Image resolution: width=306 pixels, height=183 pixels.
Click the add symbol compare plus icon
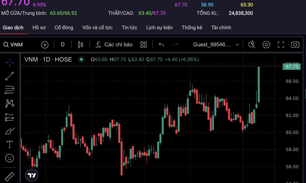[45, 45]
